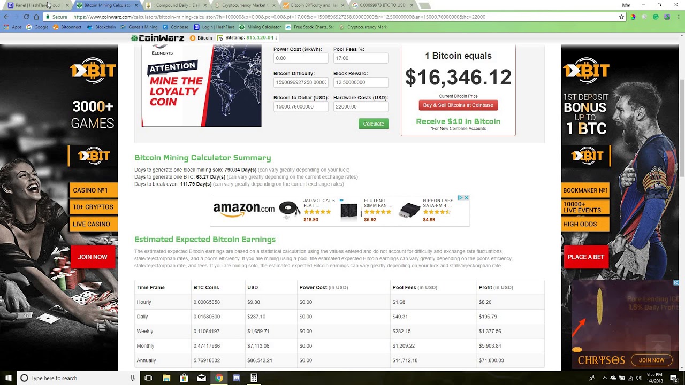Image resolution: width=685 pixels, height=385 pixels.
Task: Open Discord from taskbar
Action: coord(237,378)
